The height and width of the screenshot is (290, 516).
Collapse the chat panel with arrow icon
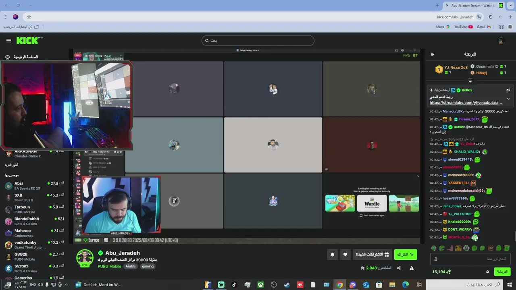click(433, 54)
